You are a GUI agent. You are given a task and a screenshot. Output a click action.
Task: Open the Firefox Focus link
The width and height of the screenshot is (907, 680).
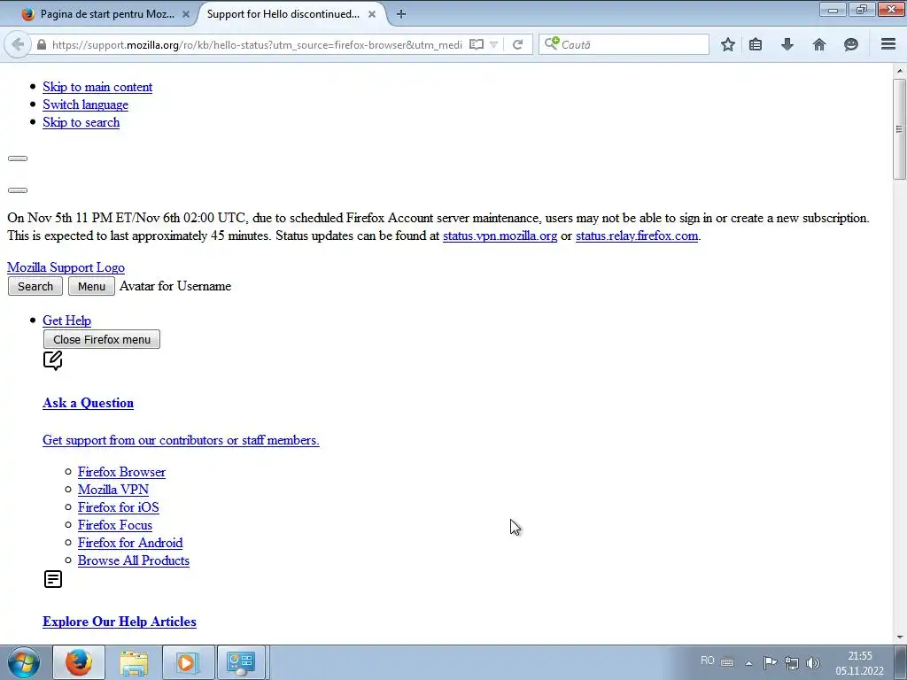click(115, 525)
